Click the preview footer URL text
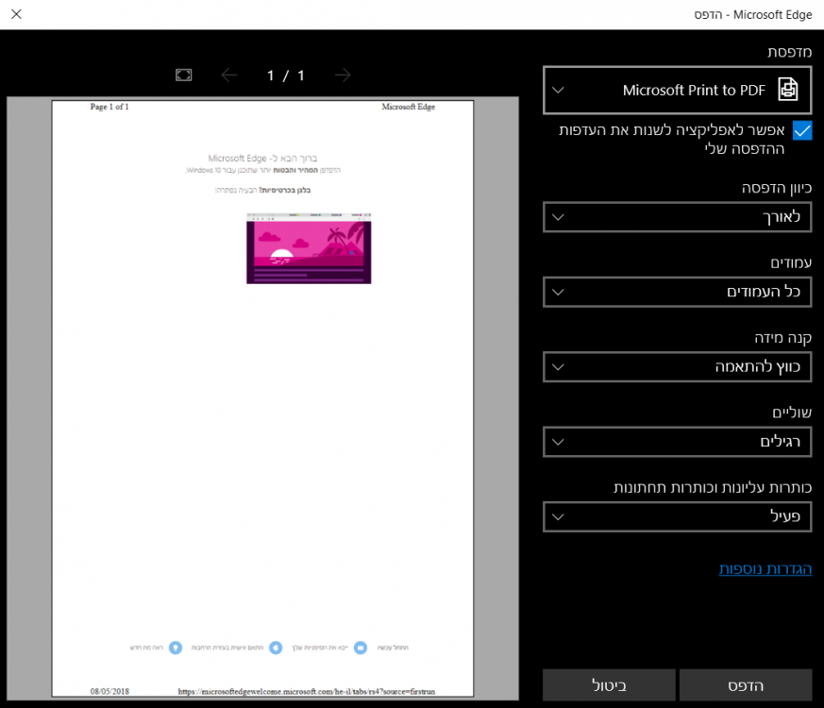This screenshot has height=708, width=824. tap(307, 691)
